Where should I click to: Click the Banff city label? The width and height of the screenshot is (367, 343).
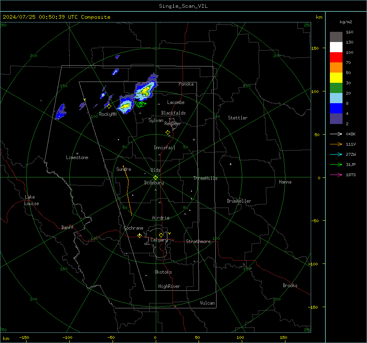pyautogui.click(x=67, y=227)
